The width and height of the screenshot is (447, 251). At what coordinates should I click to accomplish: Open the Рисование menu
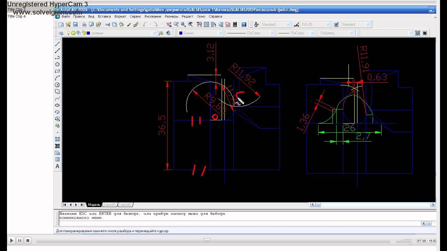[153, 16]
